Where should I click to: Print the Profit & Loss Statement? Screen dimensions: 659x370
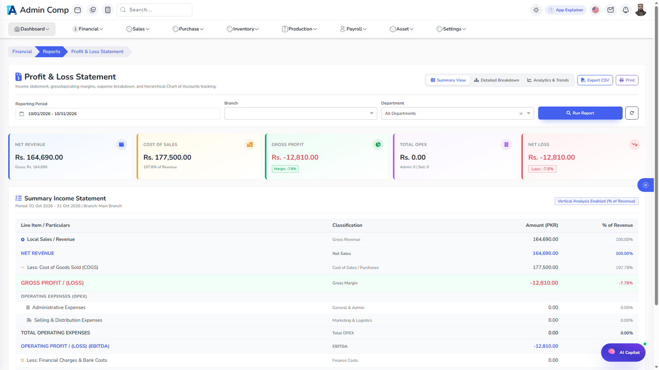point(627,80)
